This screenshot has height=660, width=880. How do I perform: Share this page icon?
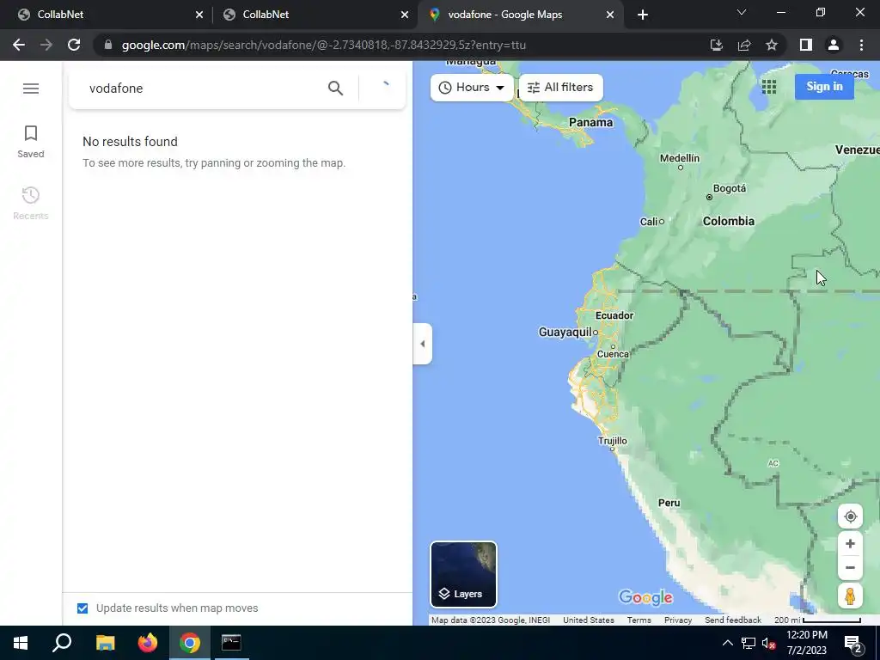(744, 45)
